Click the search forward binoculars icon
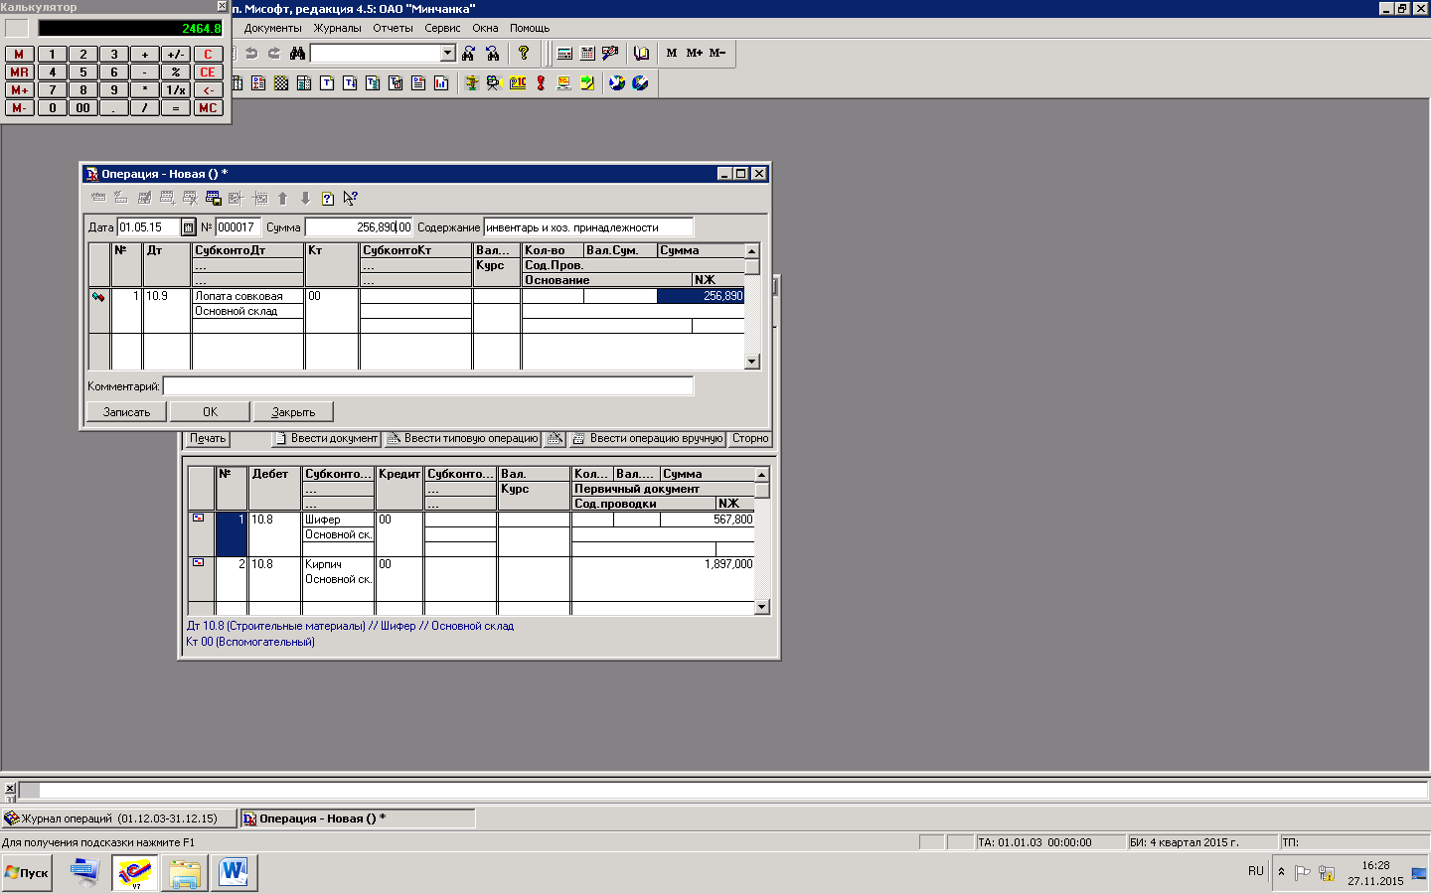 468,53
